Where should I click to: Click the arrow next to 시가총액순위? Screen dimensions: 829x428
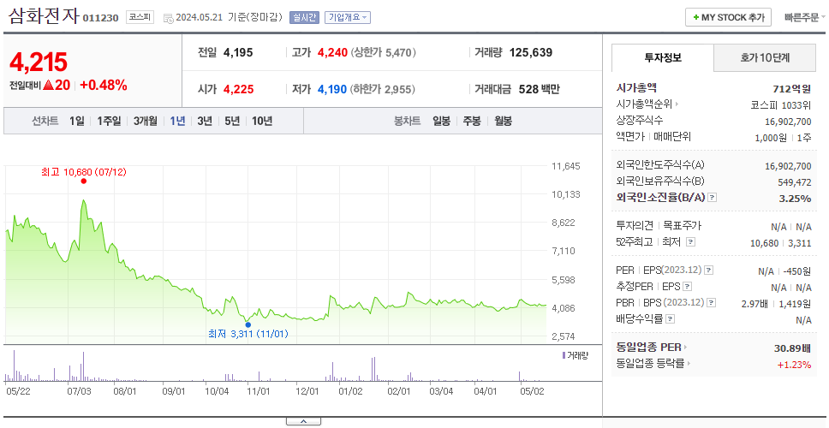pyautogui.click(x=677, y=104)
